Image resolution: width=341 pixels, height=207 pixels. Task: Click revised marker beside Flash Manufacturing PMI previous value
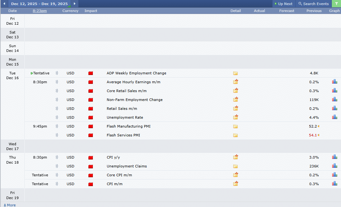[x=318, y=126]
